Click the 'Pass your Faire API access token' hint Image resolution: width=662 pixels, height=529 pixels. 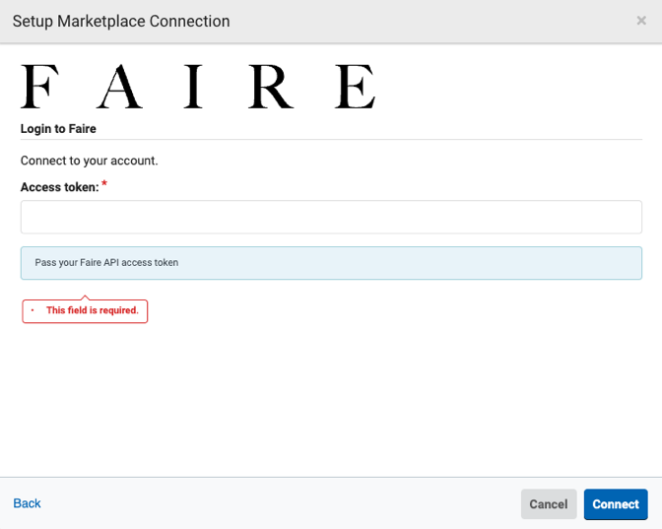click(106, 263)
